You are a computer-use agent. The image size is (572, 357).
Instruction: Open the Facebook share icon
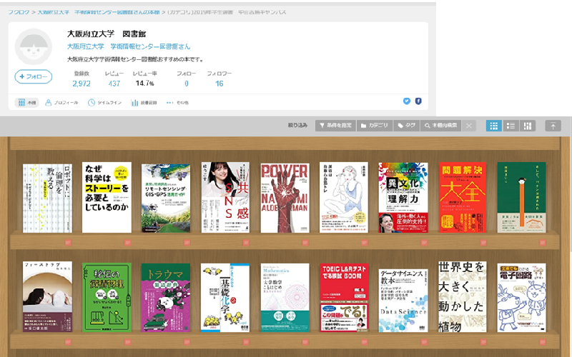(418, 101)
